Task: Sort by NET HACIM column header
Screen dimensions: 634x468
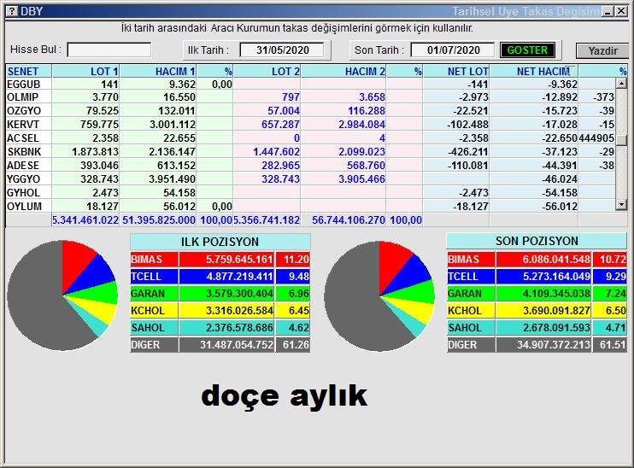Action: [x=534, y=71]
